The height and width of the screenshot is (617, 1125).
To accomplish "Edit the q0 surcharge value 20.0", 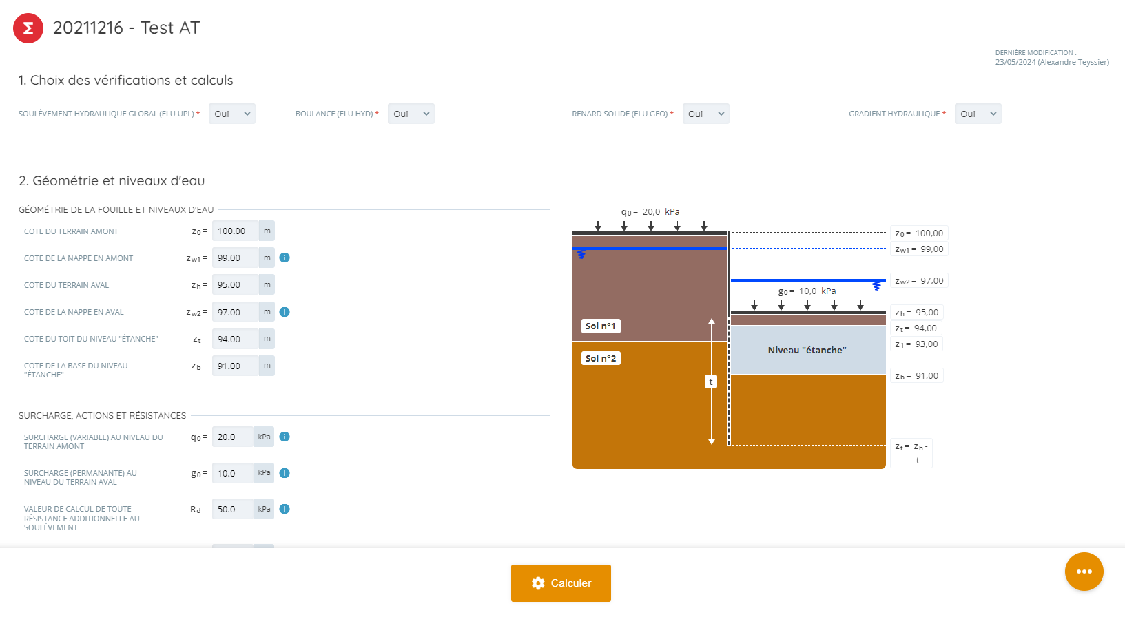I will pyautogui.click(x=233, y=437).
